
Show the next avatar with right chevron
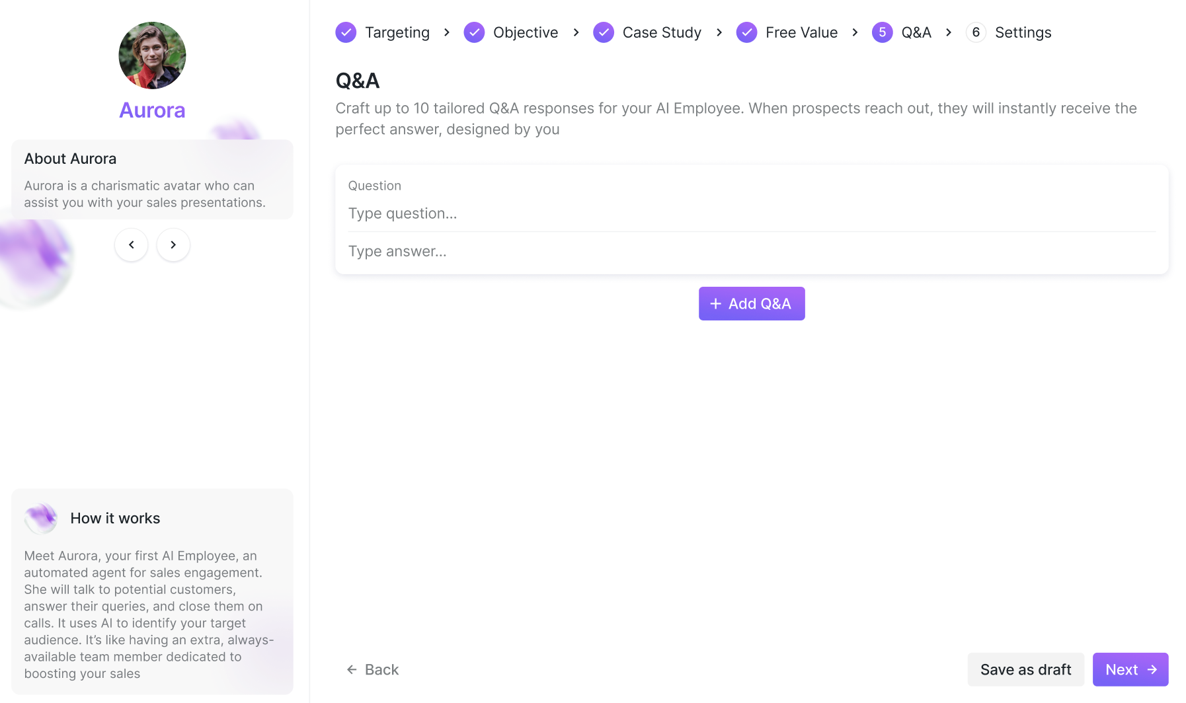tap(173, 245)
